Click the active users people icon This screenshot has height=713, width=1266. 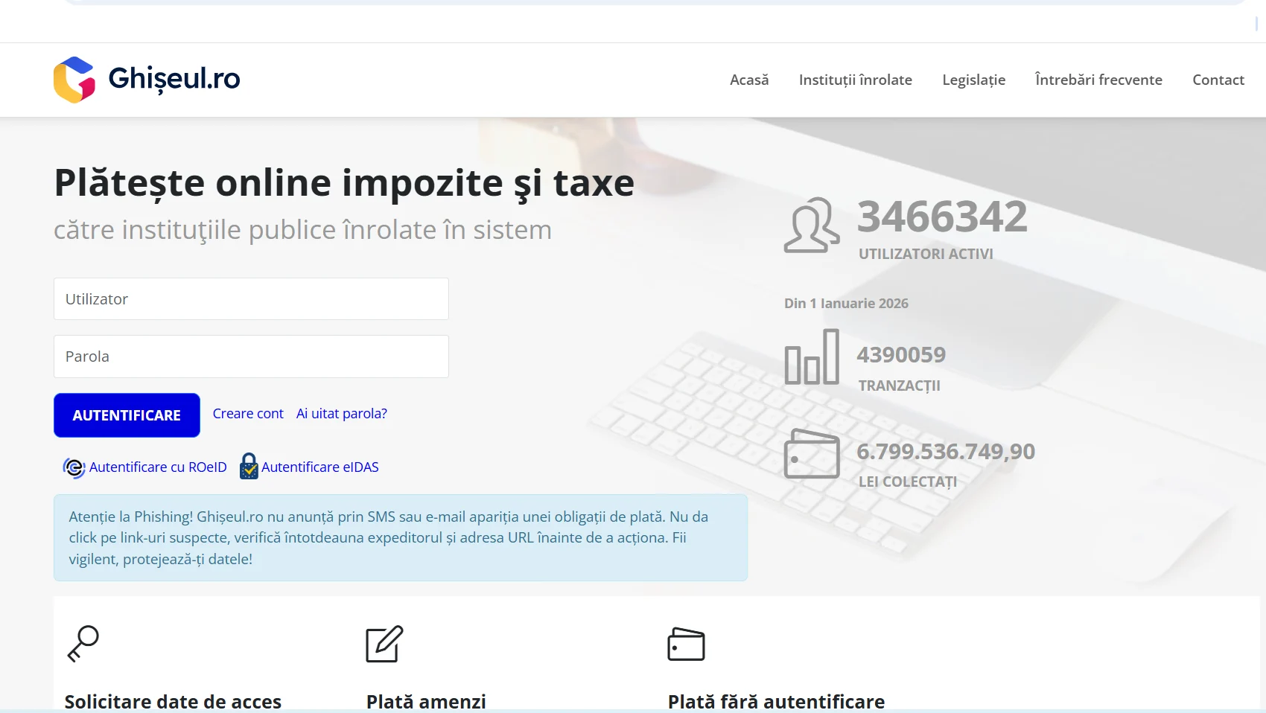click(x=812, y=225)
